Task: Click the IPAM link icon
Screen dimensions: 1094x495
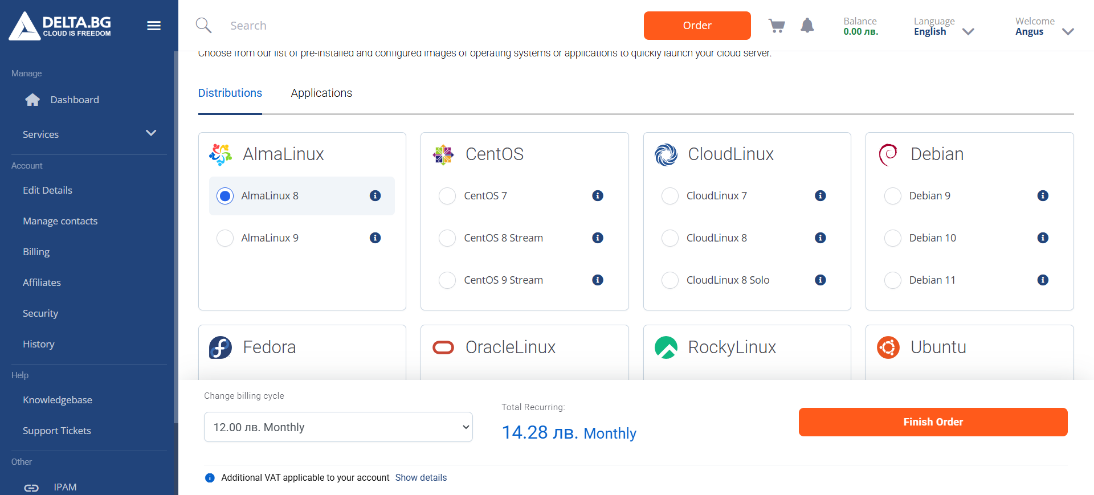Action: 31,488
